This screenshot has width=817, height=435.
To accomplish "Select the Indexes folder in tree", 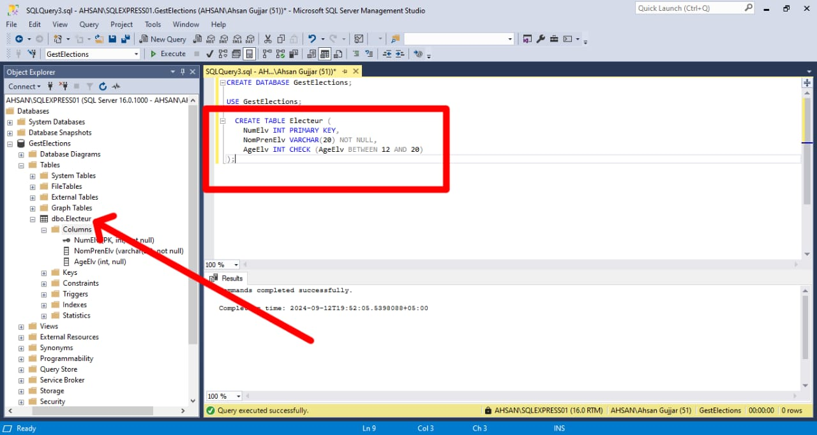I will [75, 305].
